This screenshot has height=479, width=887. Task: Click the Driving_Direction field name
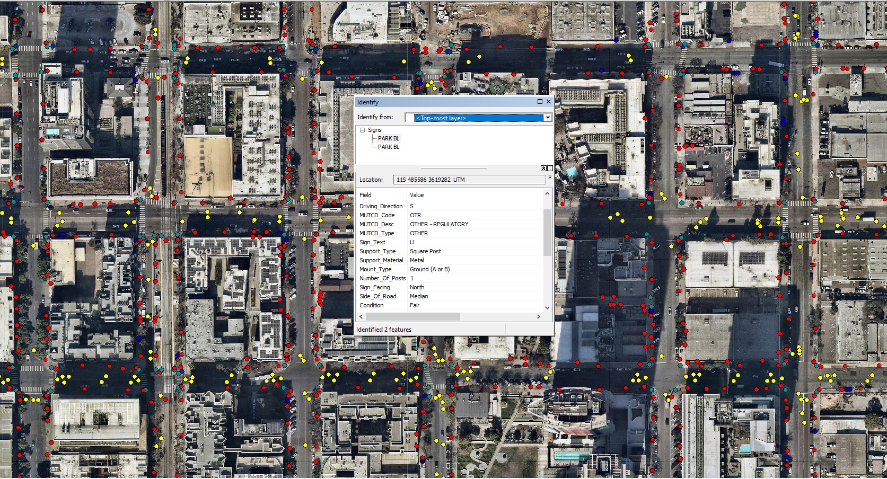(381, 206)
